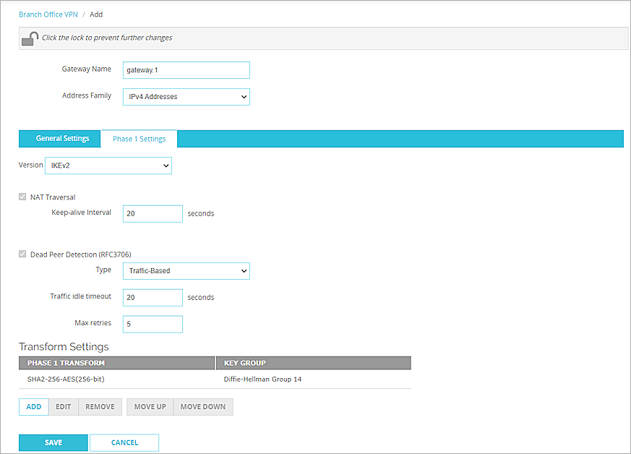Viewport: 631px width, 454px height.
Task: Enable NAT Traversal
Action: [x=22, y=196]
